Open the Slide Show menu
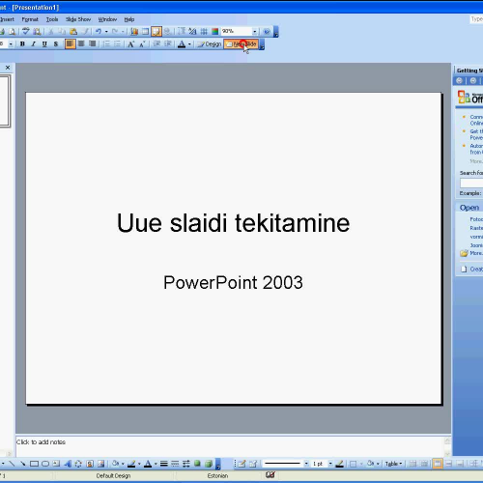 78,19
